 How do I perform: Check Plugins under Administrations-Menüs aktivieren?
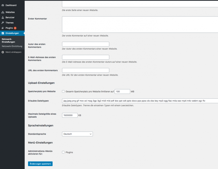point(63,152)
